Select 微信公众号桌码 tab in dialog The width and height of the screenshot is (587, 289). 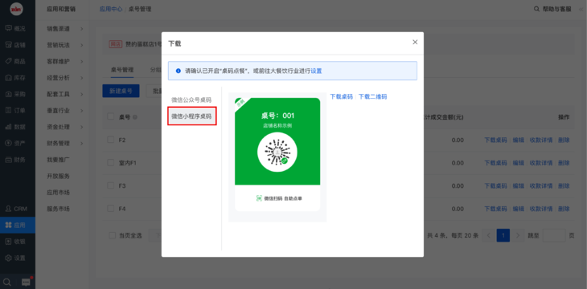tap(191, 100)
